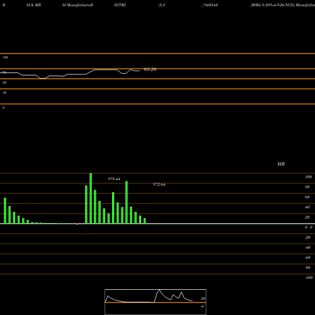
Task: Click the RSI axis label 30
Action: coord(4,93)
